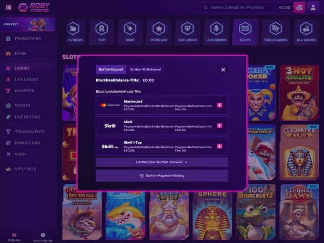Select the Table Games category icon
Screen dimensions: 324x243
pyautogui.click(x=275, y=29)
